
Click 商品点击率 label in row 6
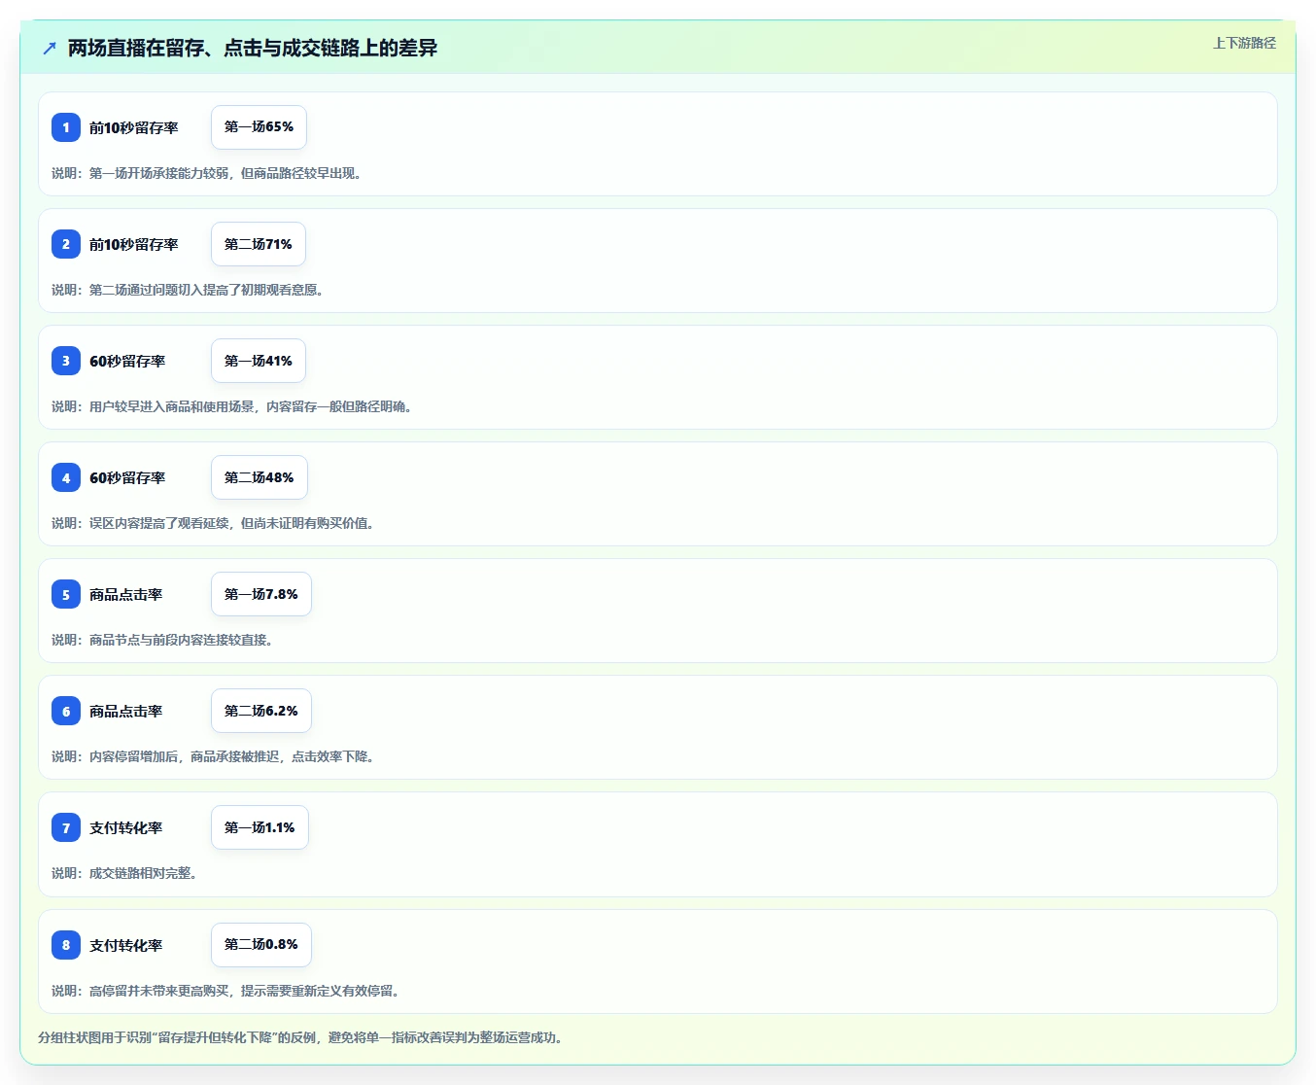pos(126,711)
